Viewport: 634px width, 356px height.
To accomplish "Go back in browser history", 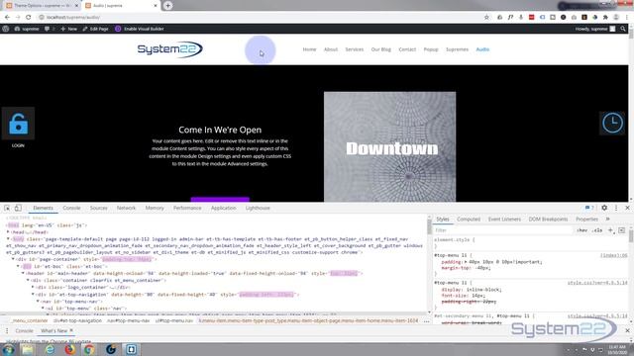I will click(7, 17).
